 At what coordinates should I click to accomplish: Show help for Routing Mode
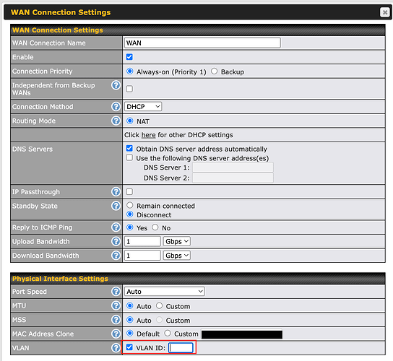pos(116,121)
